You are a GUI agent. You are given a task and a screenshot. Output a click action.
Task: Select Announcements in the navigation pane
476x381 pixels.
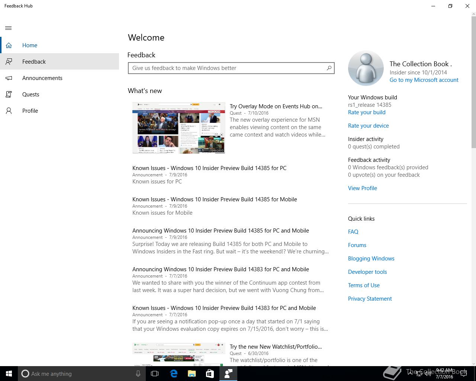tap(59, 78)
